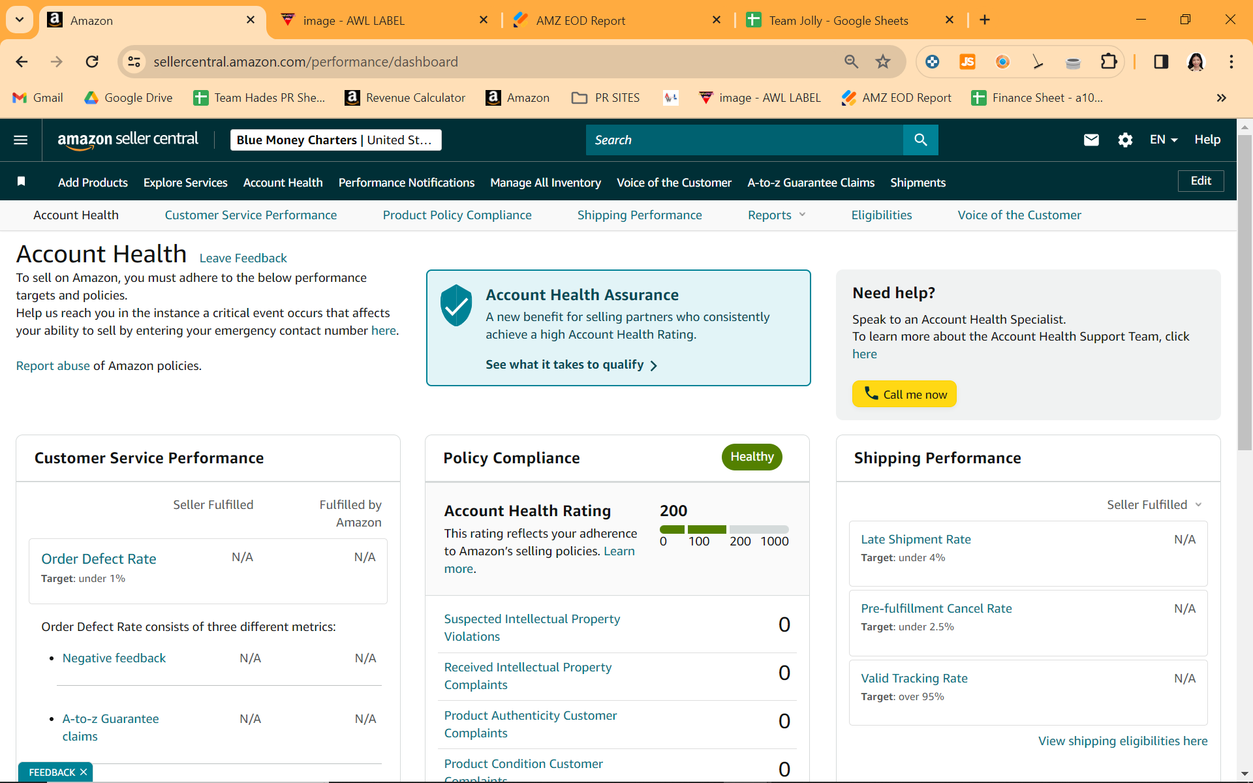This screenshot has height=783, width=1253.
Task: Click the browser forward arrow
Action: click(57, 61)
